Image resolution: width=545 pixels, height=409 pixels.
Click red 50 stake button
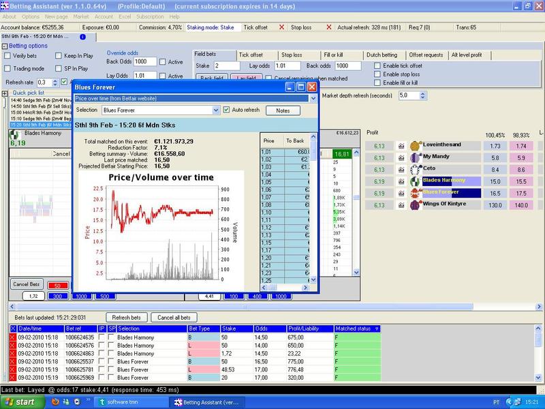tap(58, 286)
